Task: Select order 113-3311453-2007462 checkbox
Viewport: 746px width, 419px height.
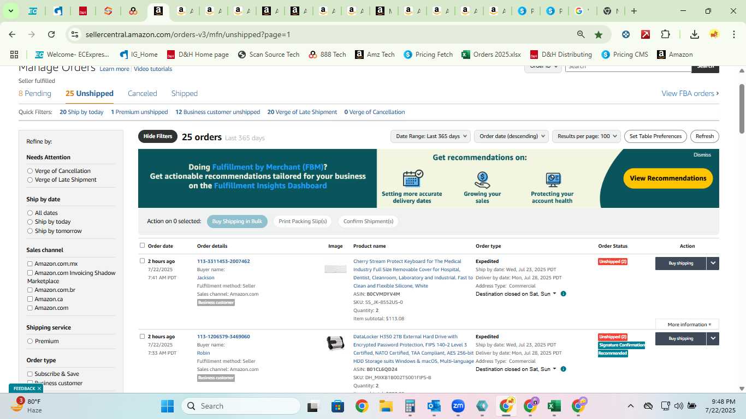Action: click(143, 261)
